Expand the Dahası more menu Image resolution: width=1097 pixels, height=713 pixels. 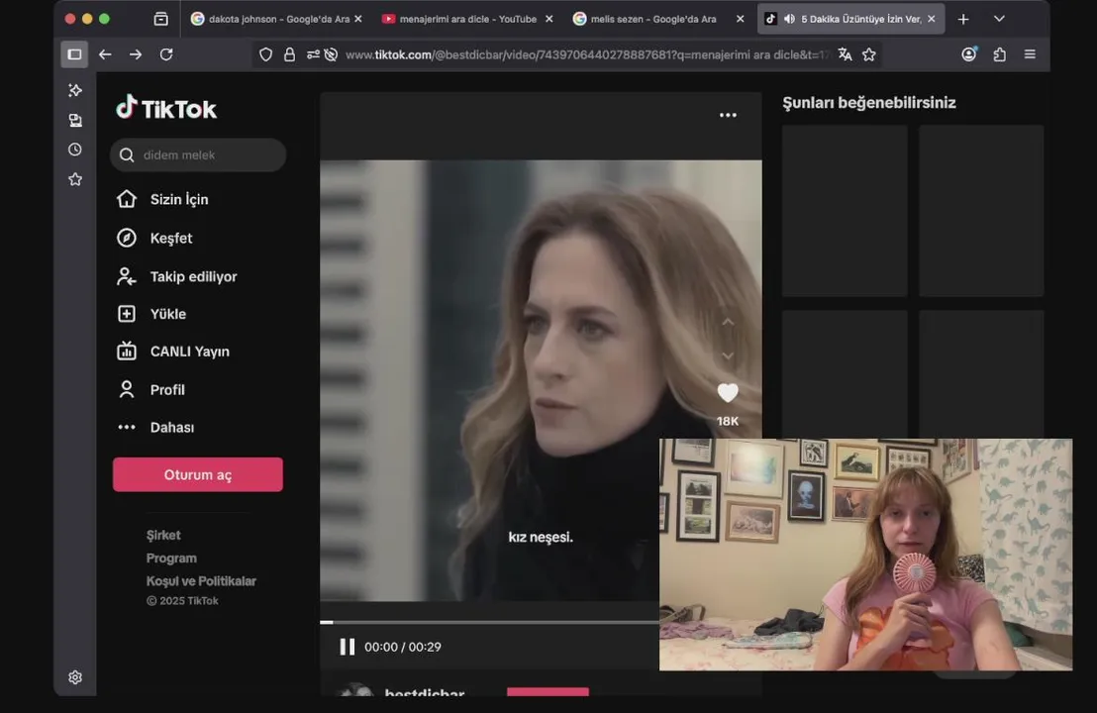click(155, 428)
